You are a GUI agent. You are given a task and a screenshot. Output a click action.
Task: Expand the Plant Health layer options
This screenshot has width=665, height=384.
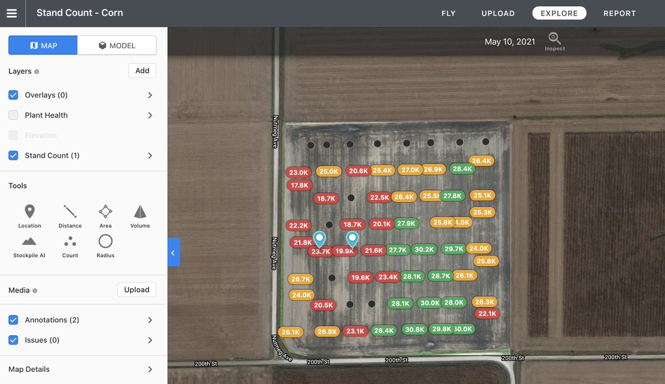click(x=150, y=115)
